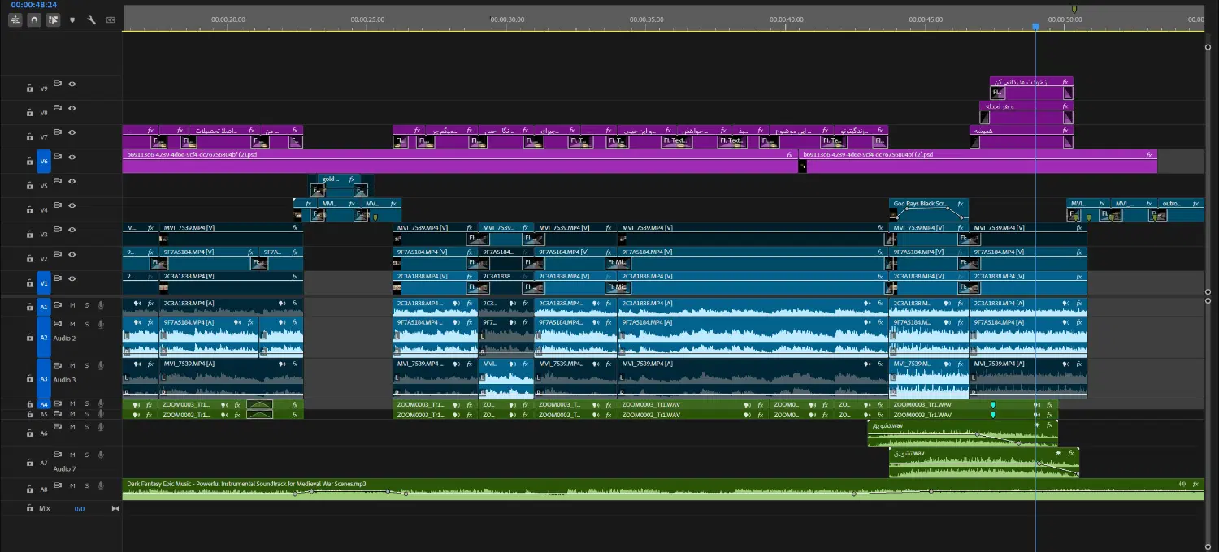Click the 00:00:30:00 label on time ruler
Viewport: 1219px width, 552px height.
click(x=507, y=19)
